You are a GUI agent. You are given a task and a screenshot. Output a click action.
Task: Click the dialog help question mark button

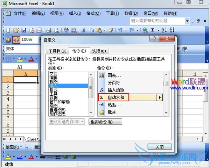point(154,39)
